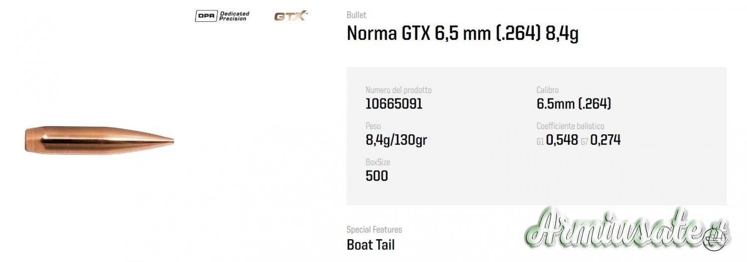The image size is (747, 262).
Task: Select the G7 coefficient value 0,274
Action: coord(606,140)
